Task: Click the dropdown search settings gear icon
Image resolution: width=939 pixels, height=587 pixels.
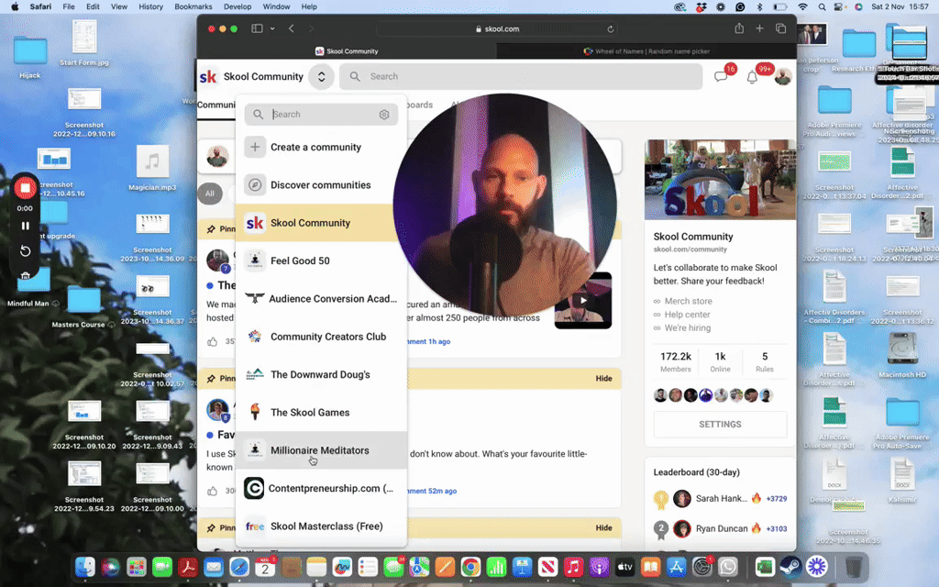Action: pos(384,115)
